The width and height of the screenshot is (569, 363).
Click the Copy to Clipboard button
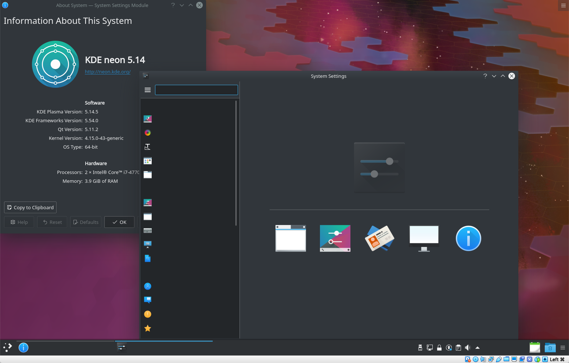click(x=30, y=207)
